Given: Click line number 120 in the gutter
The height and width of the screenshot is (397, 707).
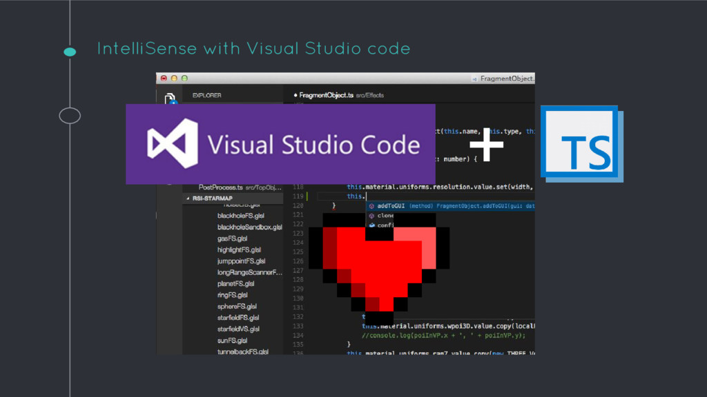Looking at the screenshot, I should pos(298,205).
